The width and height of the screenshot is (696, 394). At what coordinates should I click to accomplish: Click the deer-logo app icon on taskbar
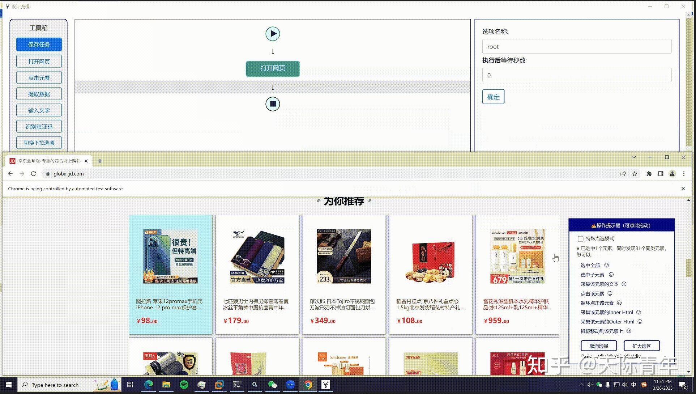[x=326, y=385]
